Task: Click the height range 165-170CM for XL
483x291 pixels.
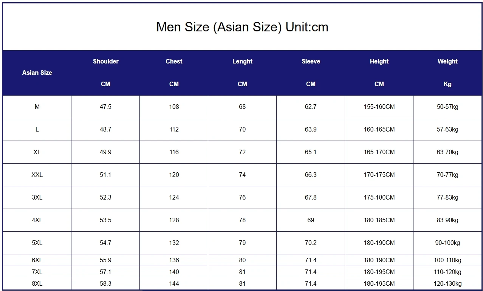Action: coord(379,152)
